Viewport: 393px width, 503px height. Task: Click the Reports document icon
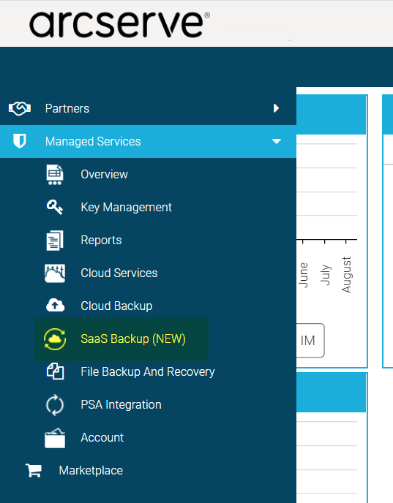[55, 241]
